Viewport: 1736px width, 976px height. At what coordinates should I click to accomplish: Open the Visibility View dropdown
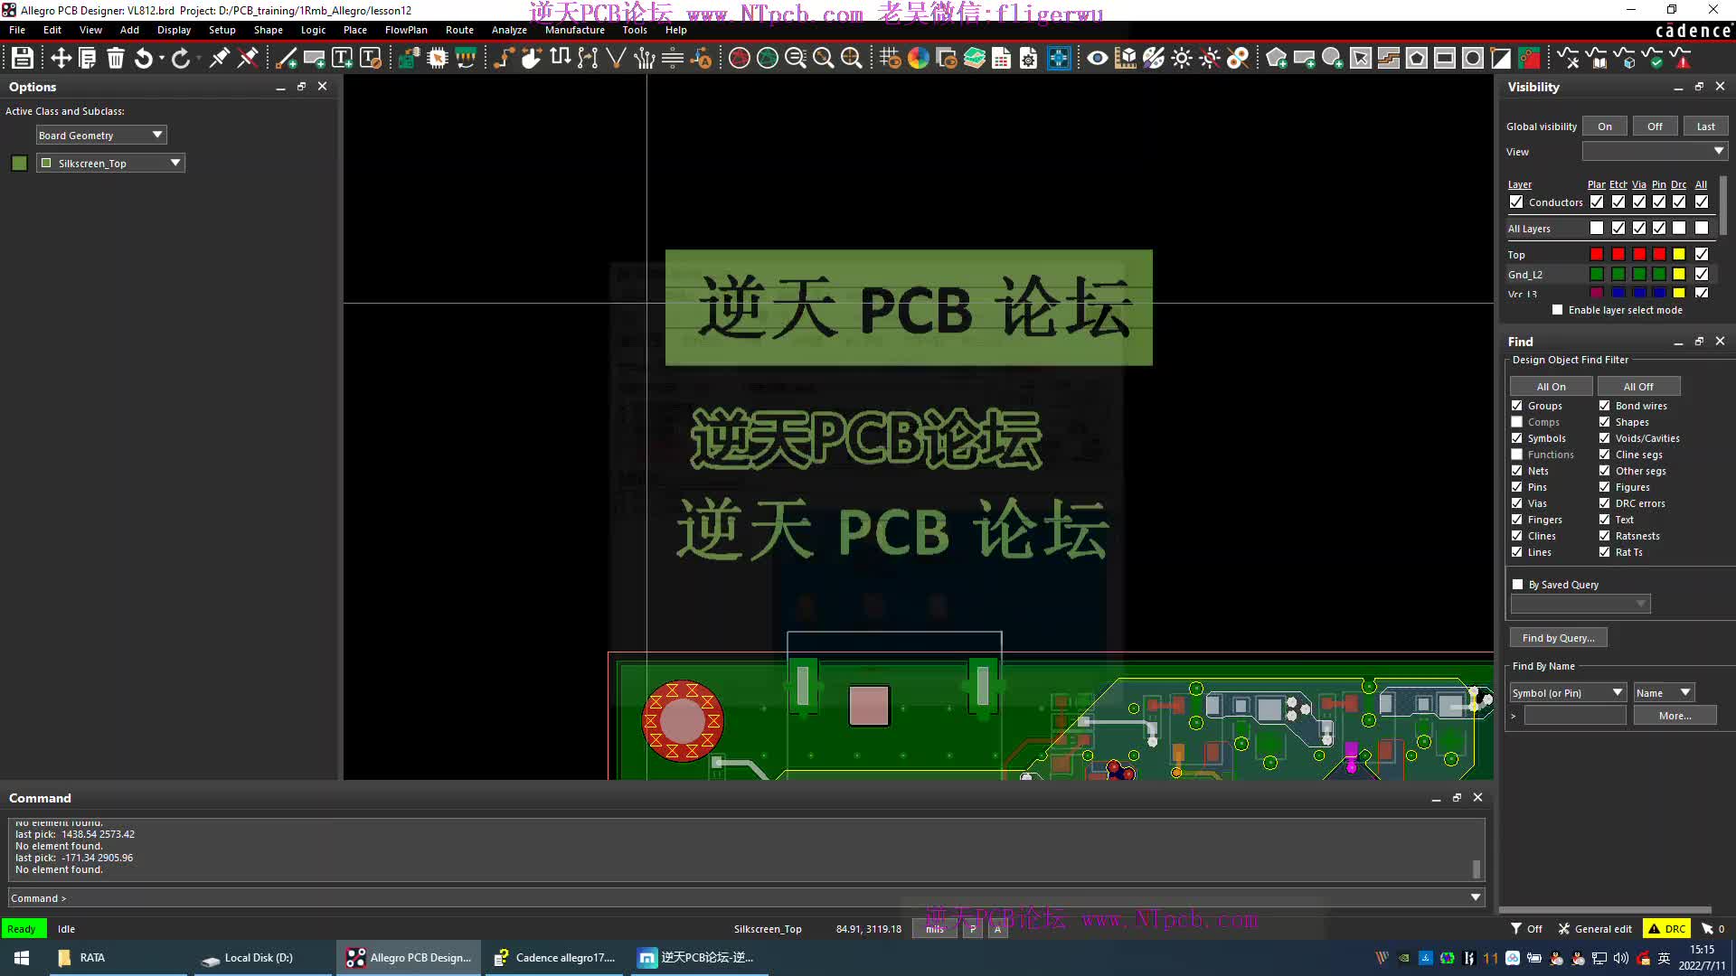coord(1655,152)
